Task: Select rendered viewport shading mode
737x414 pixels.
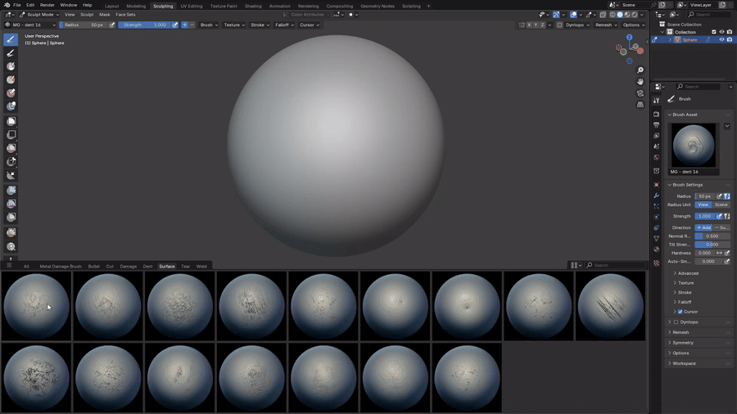Action: click(635, 15)
